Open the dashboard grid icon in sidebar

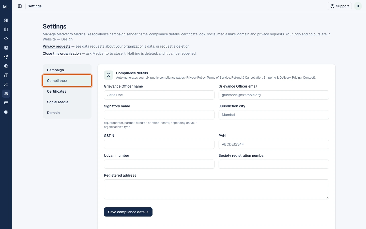pos(6,20)
